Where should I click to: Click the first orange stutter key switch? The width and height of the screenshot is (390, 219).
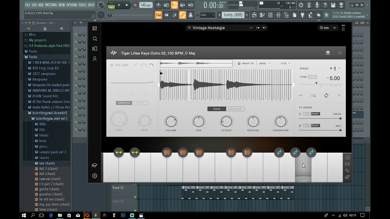[x=167, y=152]
